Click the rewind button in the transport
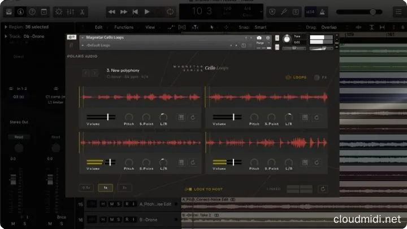Image resolution: width=407 pixels, height=229 pixels. [x=113, y=11]
